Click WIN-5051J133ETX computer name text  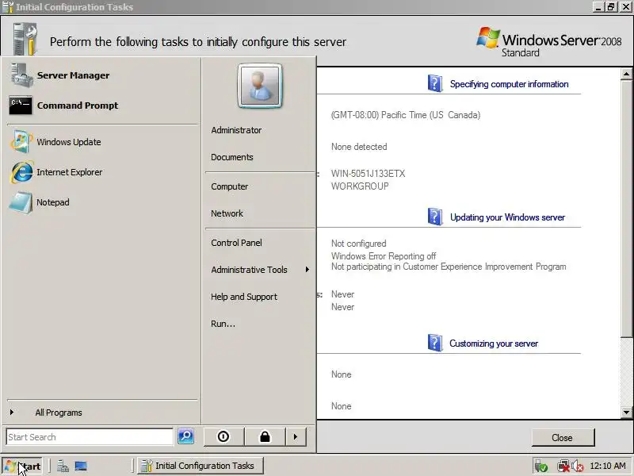coord(368,174)
